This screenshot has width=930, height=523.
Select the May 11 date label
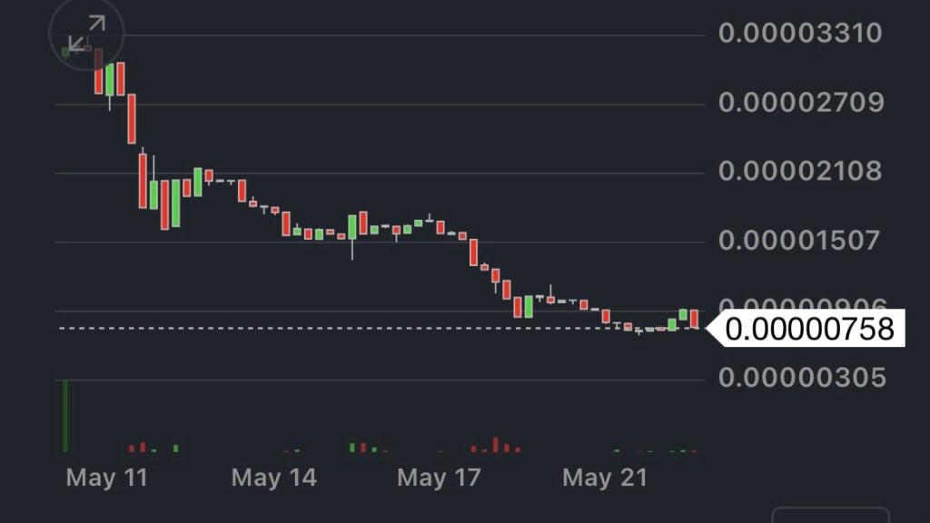107,478
